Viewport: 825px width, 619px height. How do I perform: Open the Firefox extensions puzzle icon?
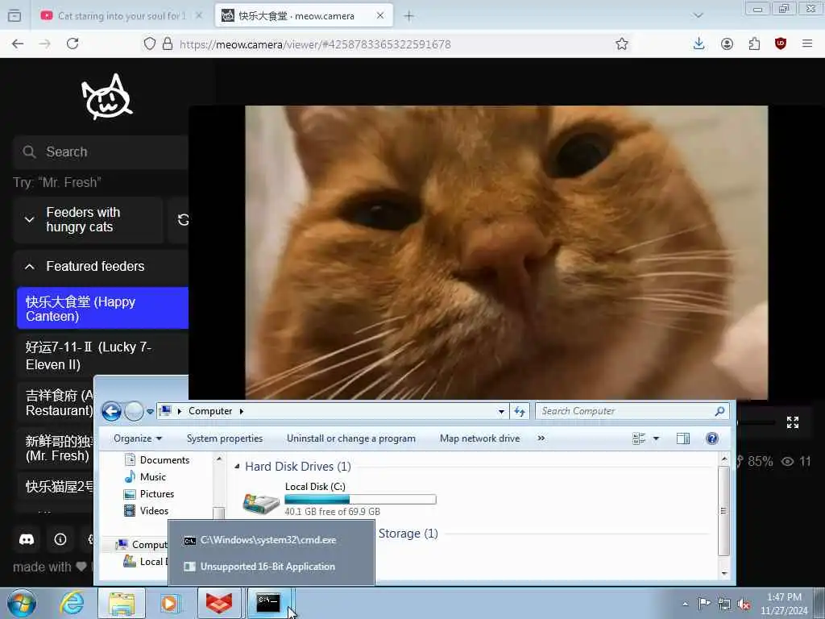point(754,44)
